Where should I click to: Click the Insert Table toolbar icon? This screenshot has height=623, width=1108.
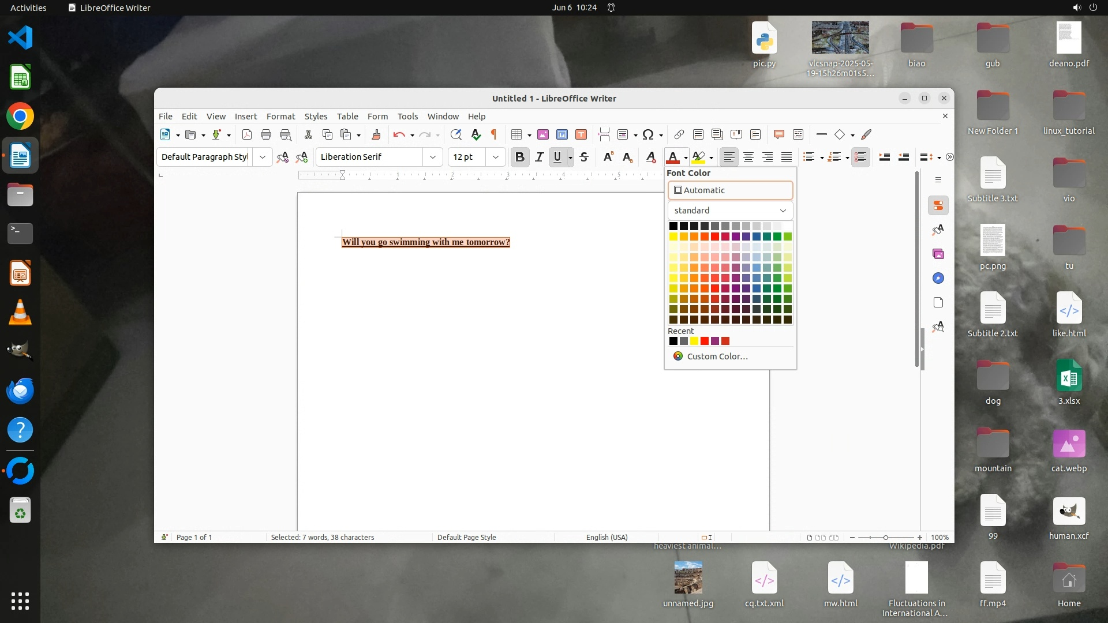(x=516, y=134)
